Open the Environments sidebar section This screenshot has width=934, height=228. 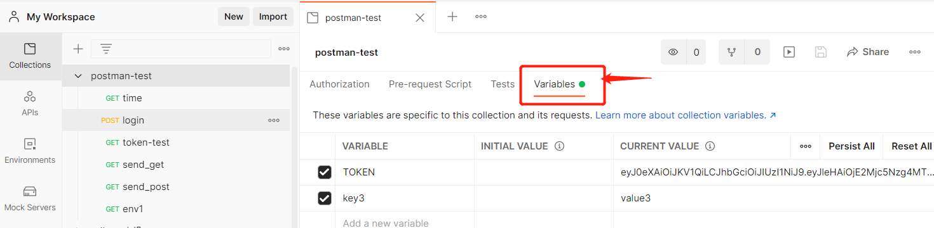coord(30,151)
